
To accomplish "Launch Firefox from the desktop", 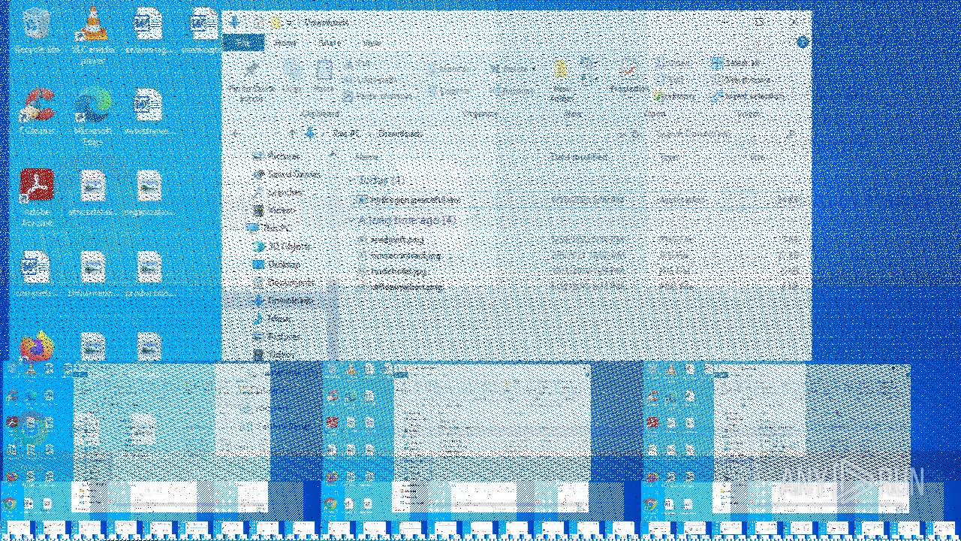I will [37, 347].
